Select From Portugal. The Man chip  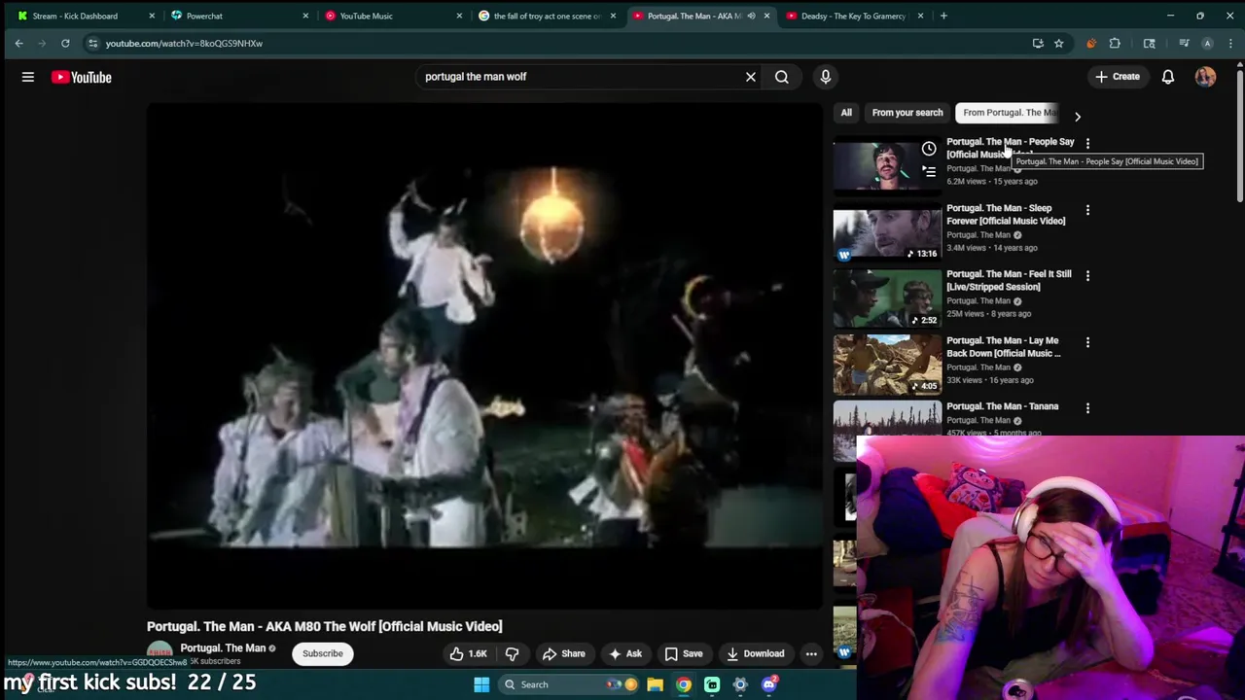(x=1009, y=113)
